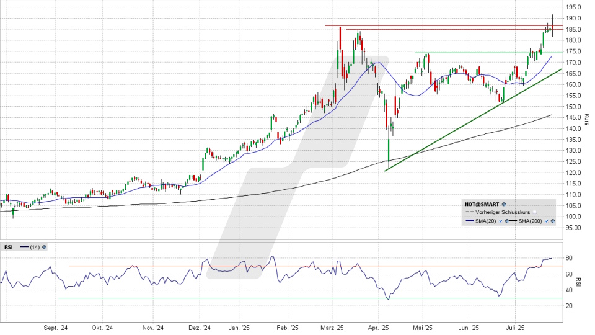
Task: Uncheck the SMA(200) checkbox
Action: pos(547,221)
